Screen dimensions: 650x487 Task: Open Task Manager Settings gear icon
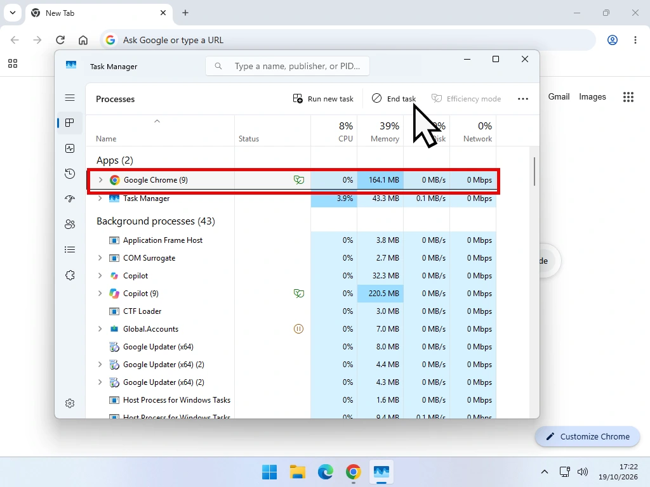click(x=70, y=403)
